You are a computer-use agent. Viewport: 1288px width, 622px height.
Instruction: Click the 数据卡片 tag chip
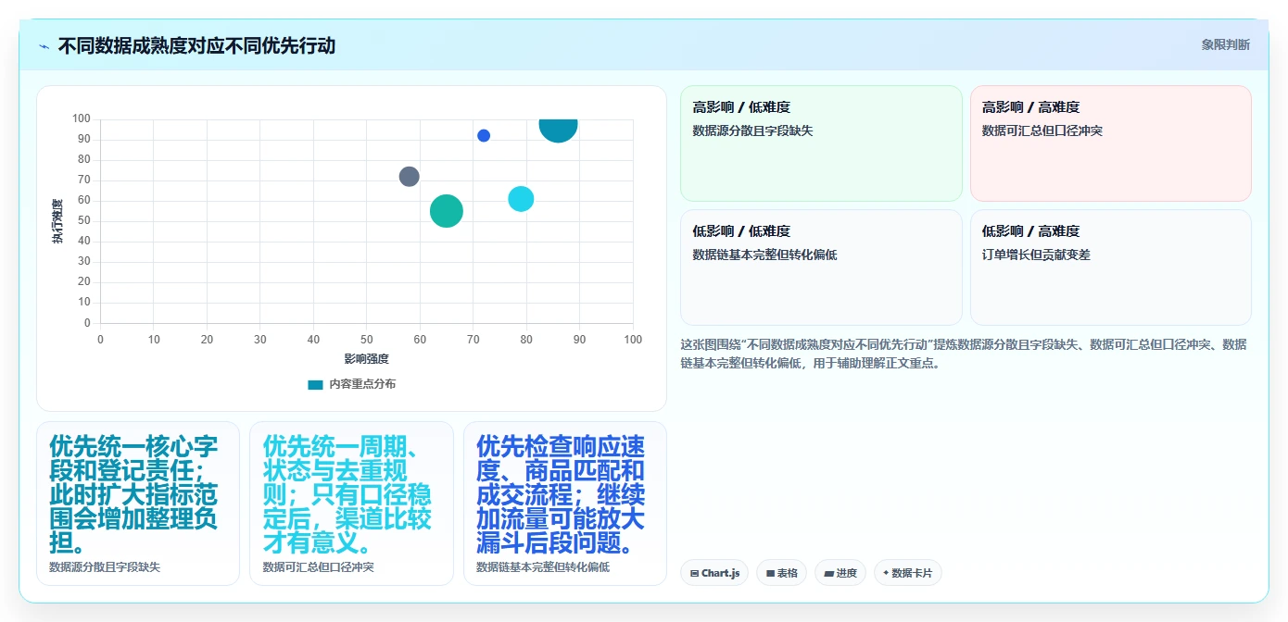click(907, 573)
